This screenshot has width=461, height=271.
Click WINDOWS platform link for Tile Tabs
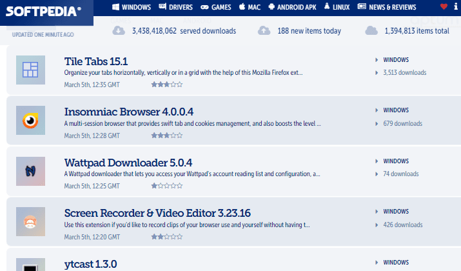coord(396,60)
